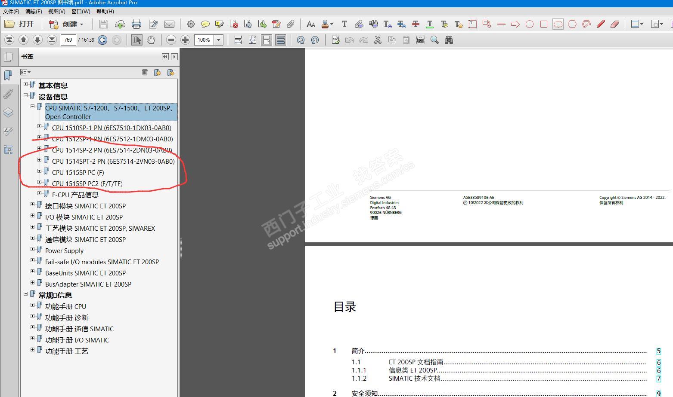Take a snapshot with the camera tool
This screenshot has width=673, height=397.
[421, 40]
